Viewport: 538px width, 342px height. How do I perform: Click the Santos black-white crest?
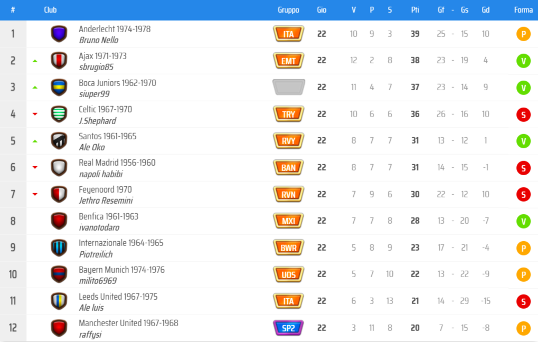coord(59,140)
